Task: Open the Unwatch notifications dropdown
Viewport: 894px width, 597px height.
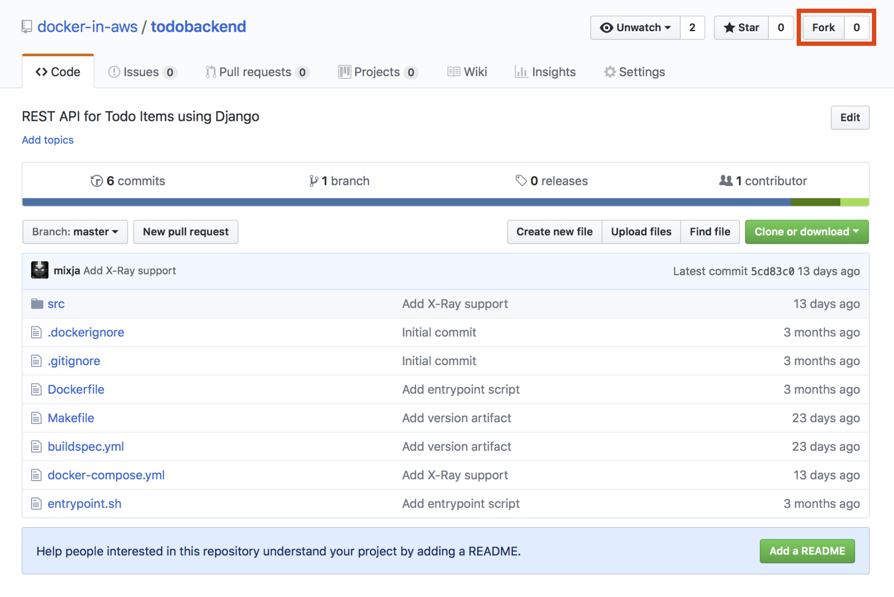Action: pyautogui.click(x=635, y=27)
